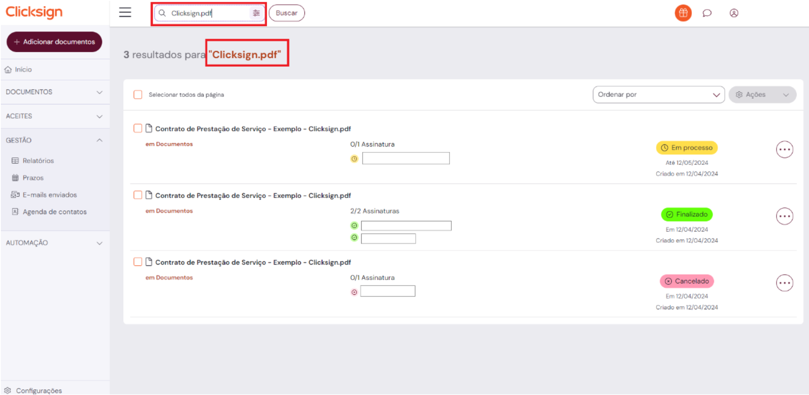Click the Adicionar documentos button
Screen dimensions: 809x395
pos(54,42)
